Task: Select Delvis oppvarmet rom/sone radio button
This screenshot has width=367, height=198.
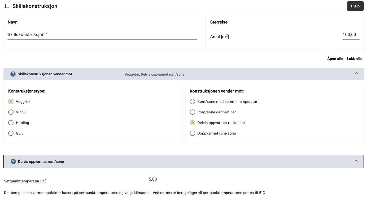Action: (x=193, y=123)
